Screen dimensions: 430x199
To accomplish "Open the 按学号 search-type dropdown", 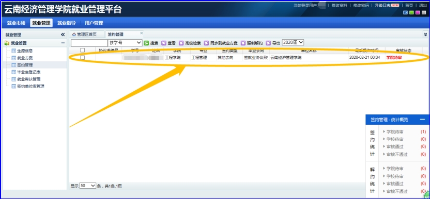I will tap(125, 43).
